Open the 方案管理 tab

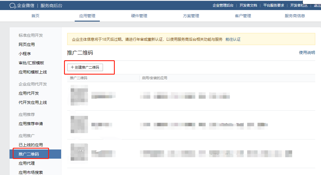pos(191,16)
